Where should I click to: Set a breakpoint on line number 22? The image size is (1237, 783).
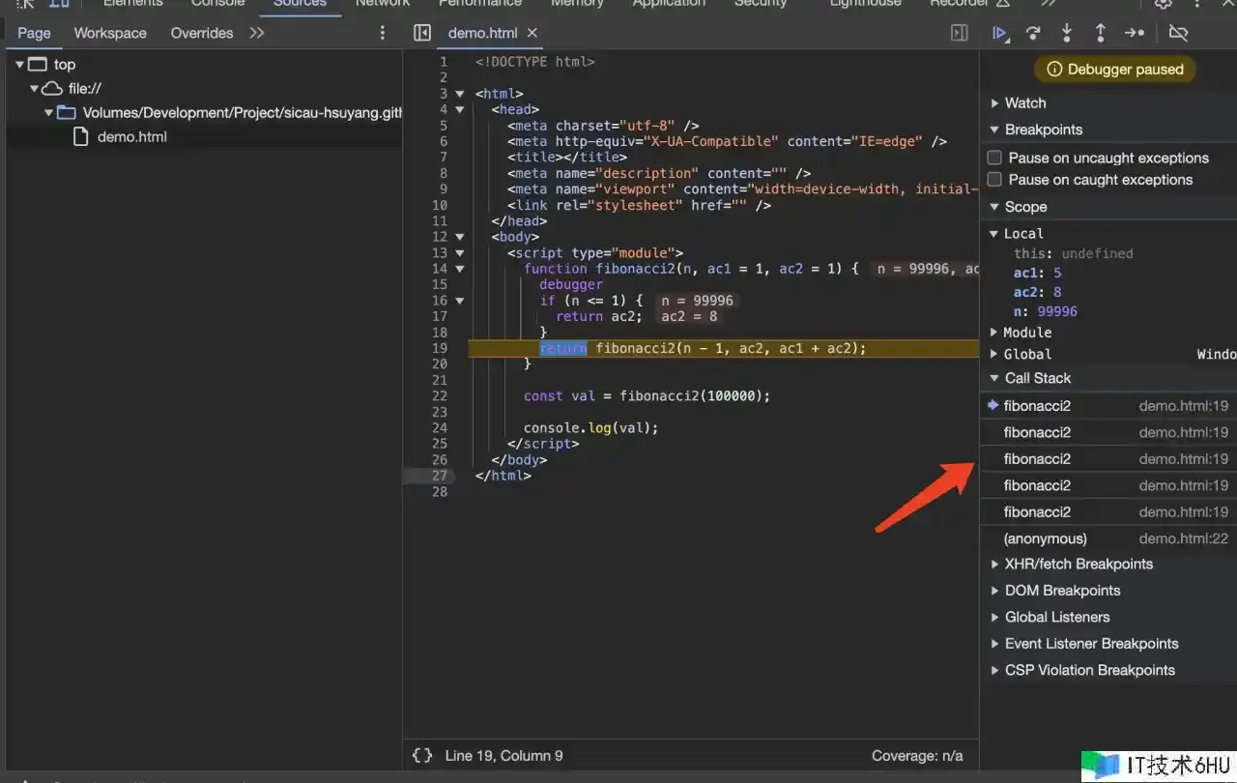tap(440, 396)
